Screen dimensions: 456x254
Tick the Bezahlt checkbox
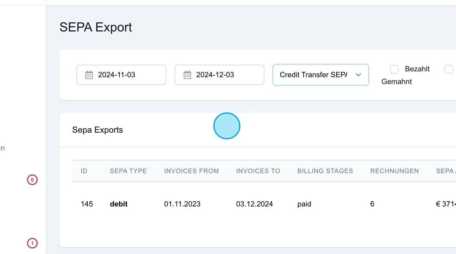[394, 69]
